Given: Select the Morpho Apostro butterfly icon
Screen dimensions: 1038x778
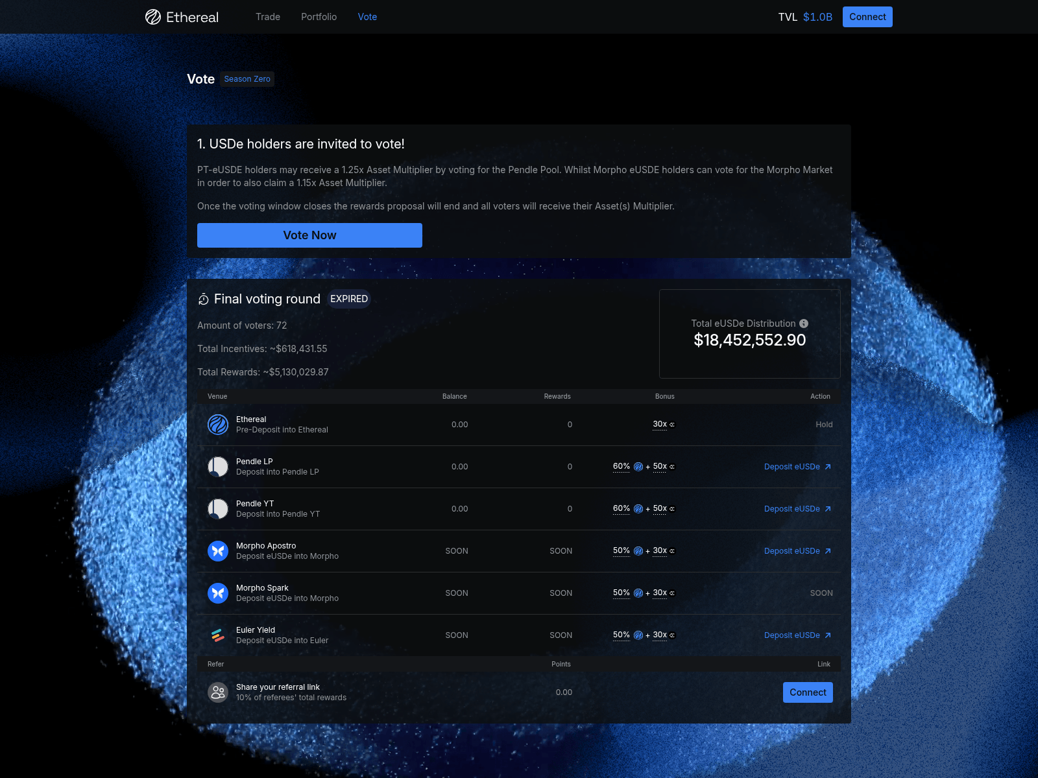Looking at the screenshot, I should (218, 550).
